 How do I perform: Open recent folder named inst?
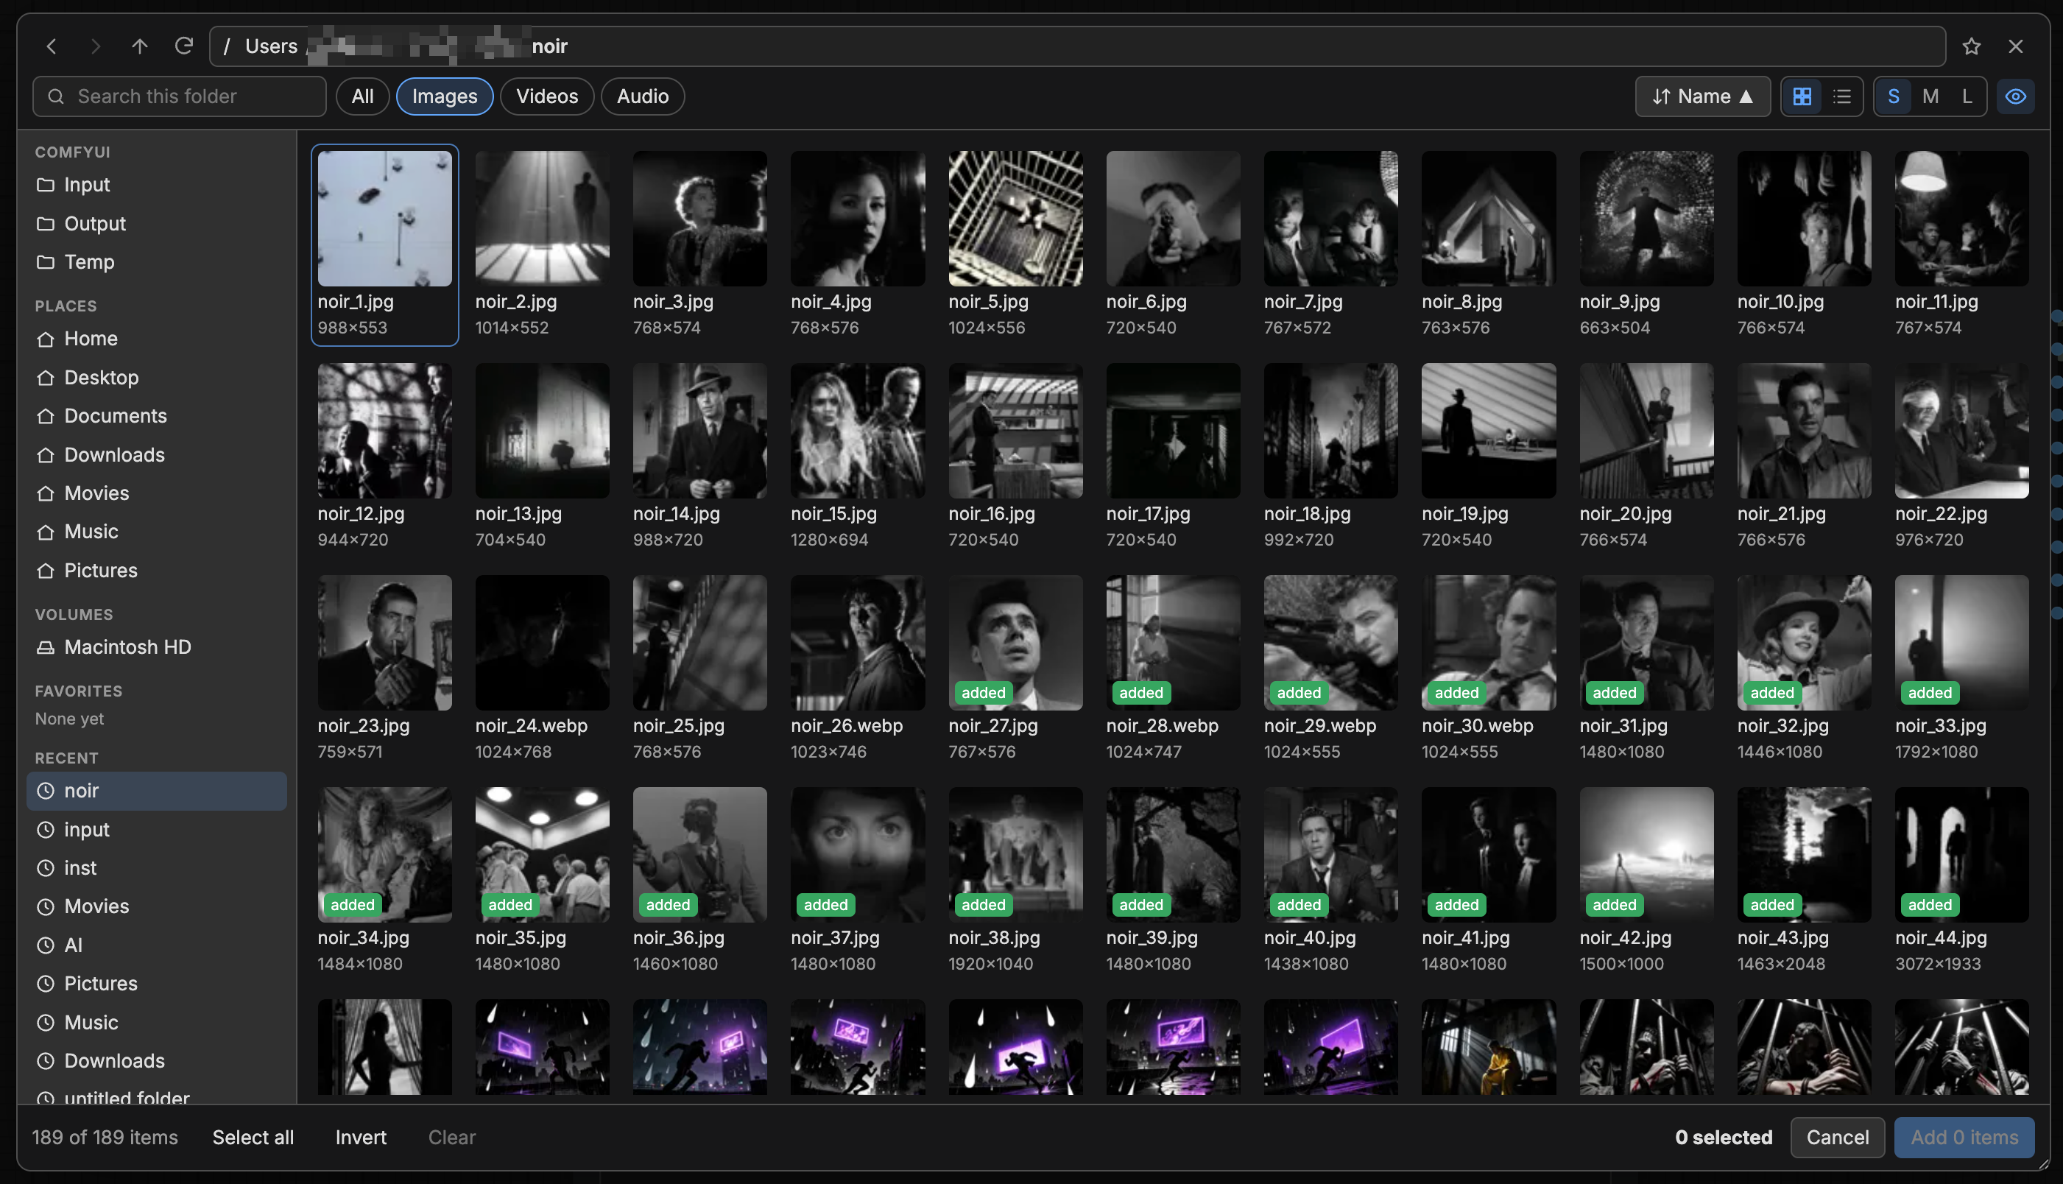click(157, 867)
